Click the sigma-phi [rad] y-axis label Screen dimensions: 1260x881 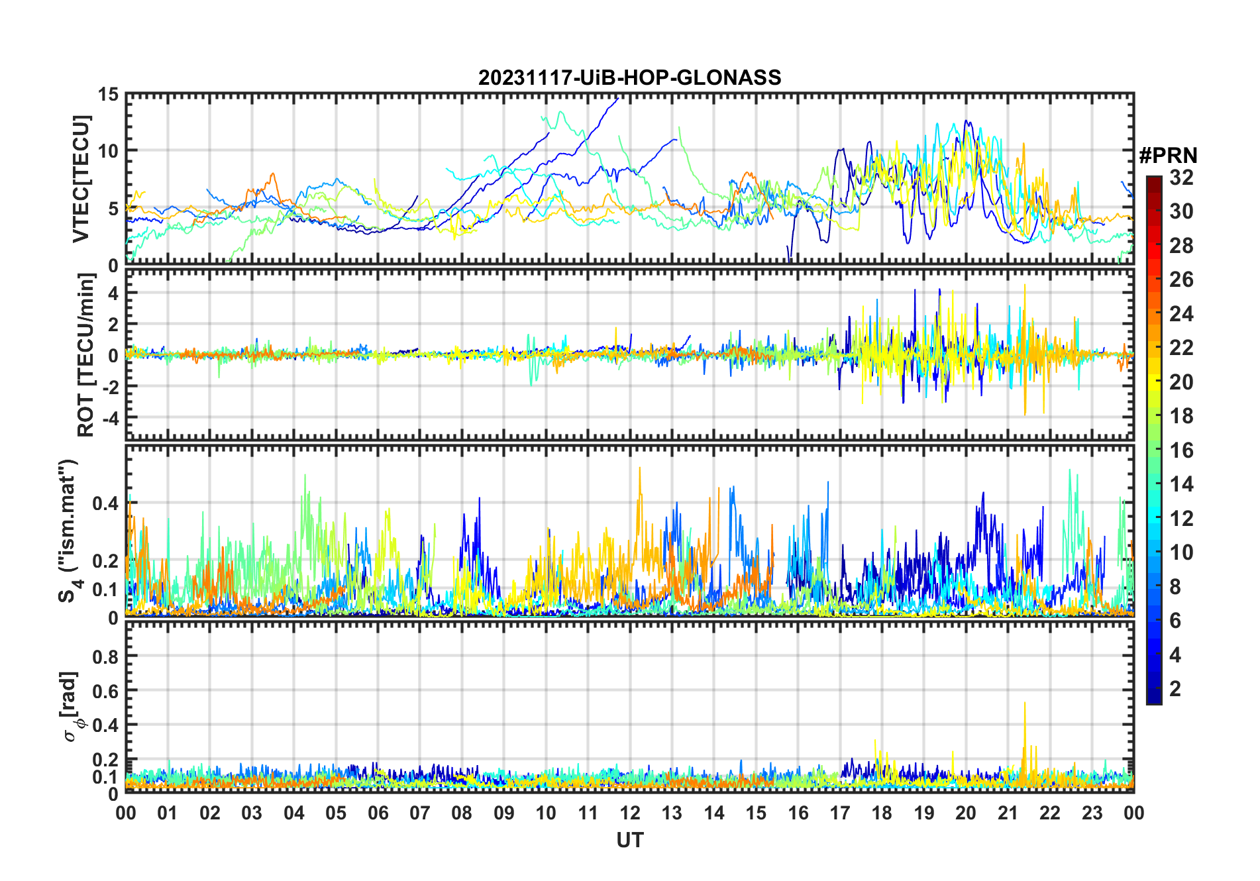72,707
